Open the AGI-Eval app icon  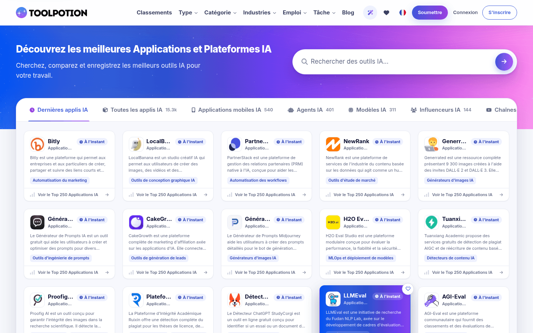tap(432, 300)
